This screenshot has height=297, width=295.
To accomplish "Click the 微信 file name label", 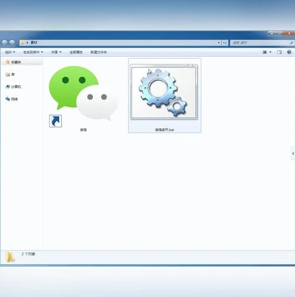I will (x=84, y=130).
